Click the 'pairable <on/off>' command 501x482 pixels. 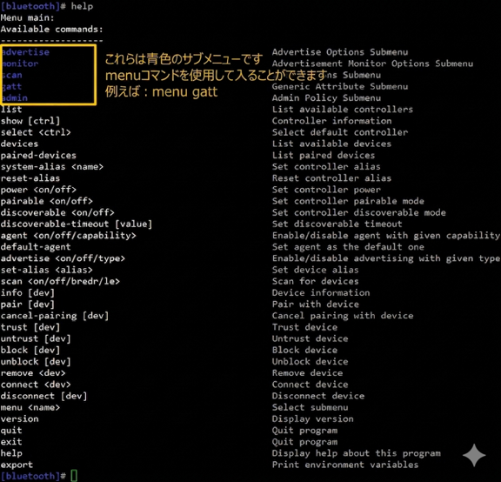[x=47, y=201]
